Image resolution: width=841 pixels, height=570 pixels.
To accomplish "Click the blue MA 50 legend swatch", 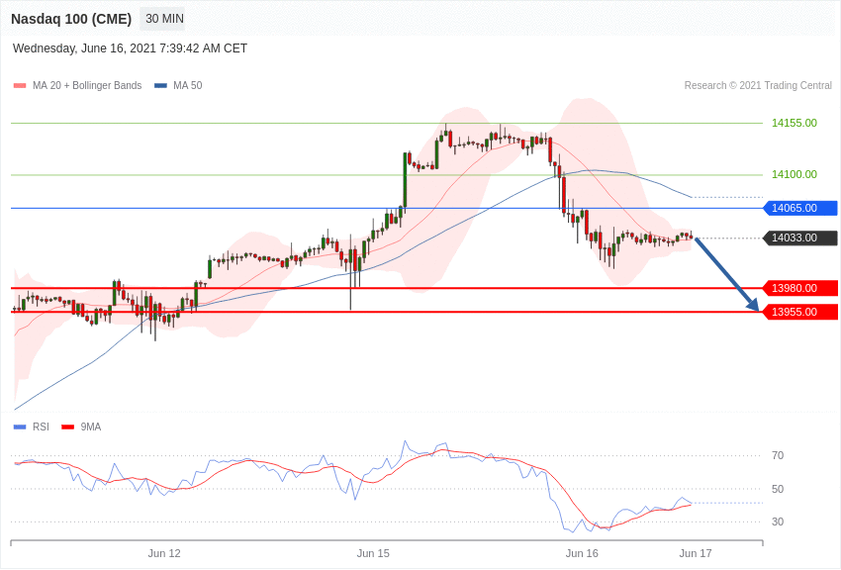I will pyautogui.click(x=160, y=86).
